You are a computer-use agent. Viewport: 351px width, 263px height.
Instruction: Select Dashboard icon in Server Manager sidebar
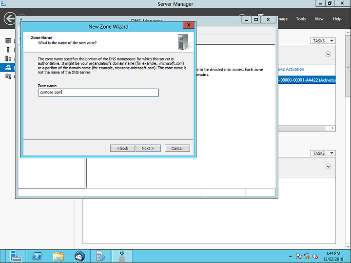coord(8,41)
